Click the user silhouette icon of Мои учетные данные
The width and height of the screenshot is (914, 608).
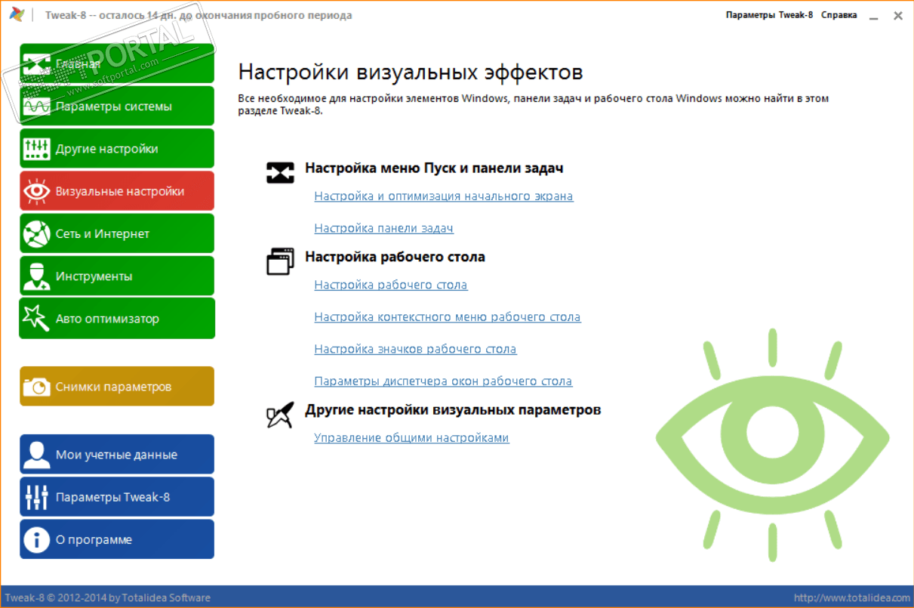[x=36, y=455]
